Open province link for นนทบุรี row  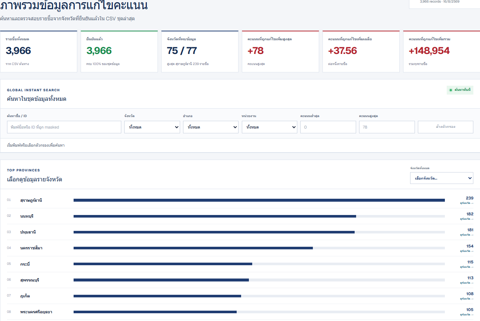[x=467, y=219]
